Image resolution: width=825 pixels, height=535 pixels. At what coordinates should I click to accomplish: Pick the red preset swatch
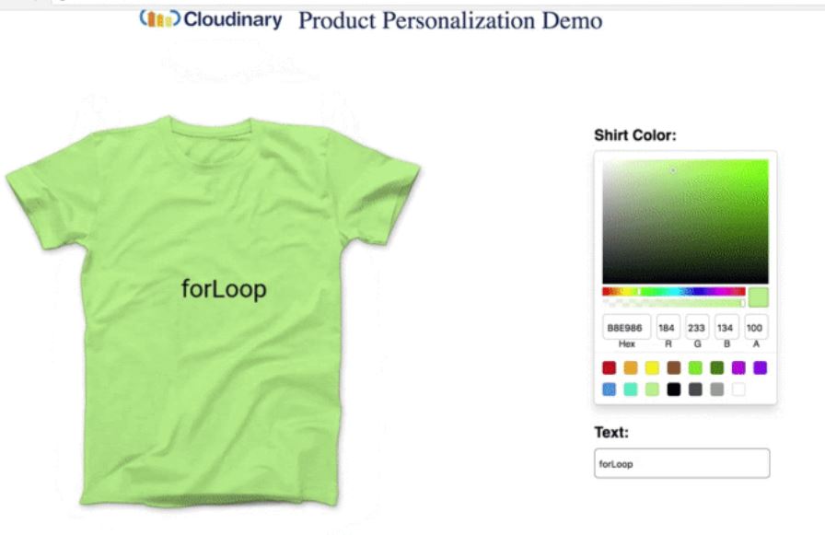point(609,367)
